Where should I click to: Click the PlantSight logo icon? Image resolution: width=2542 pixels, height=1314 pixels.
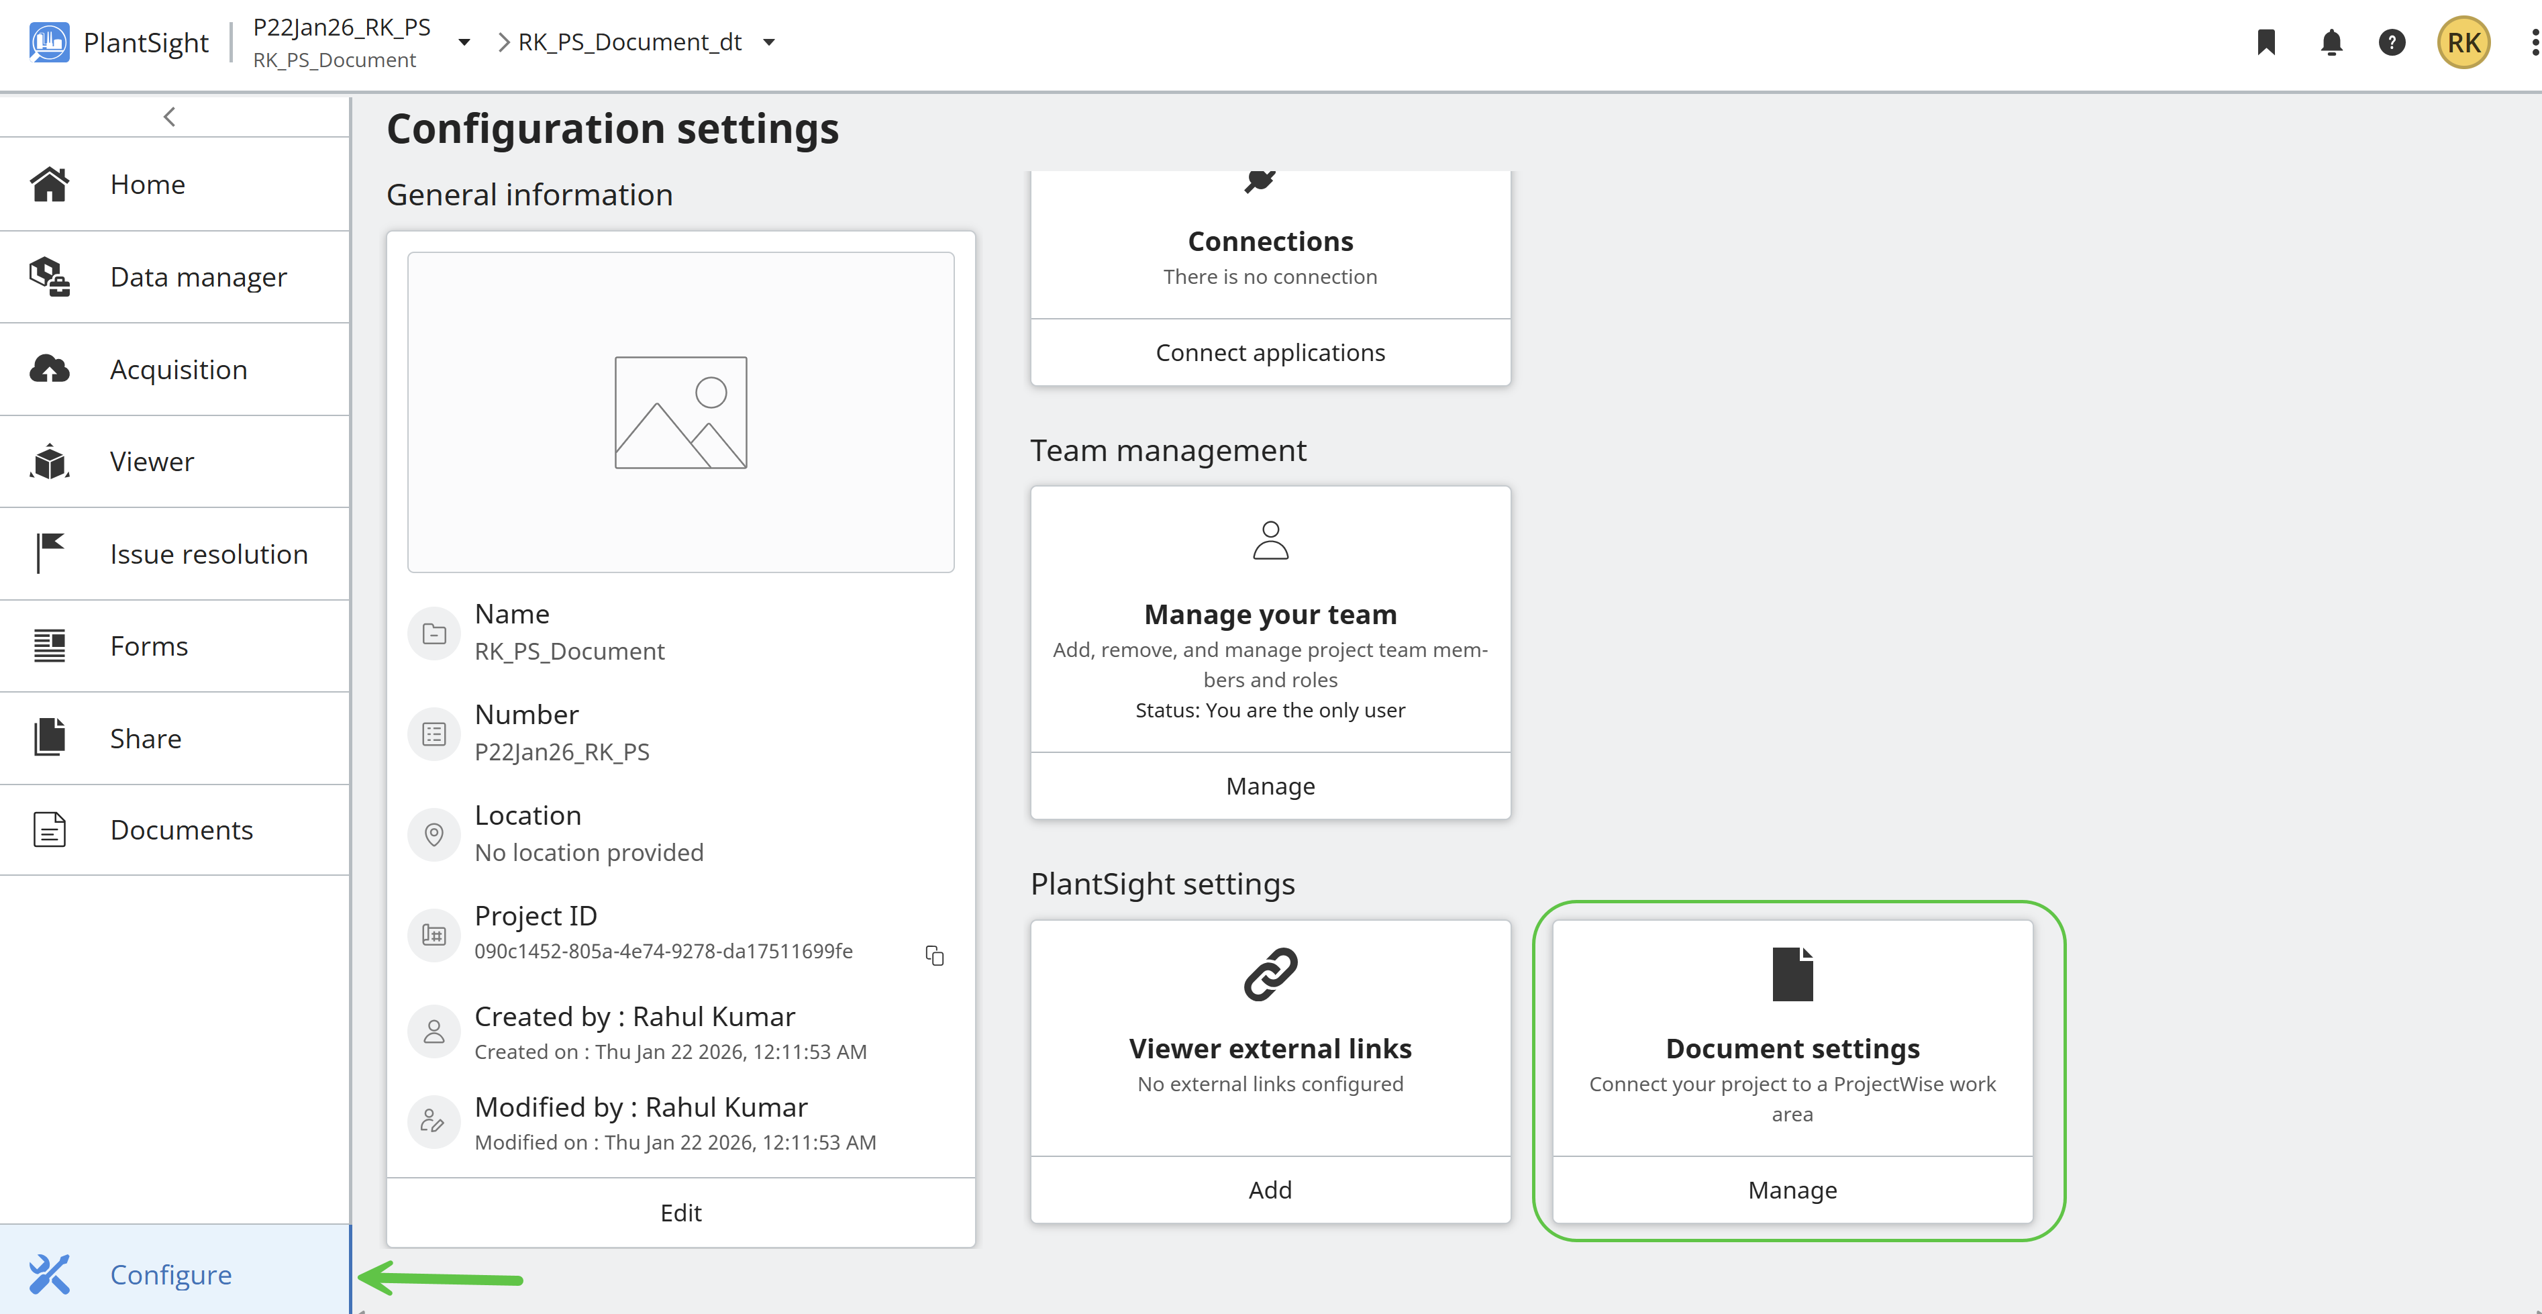coord(50,42)
